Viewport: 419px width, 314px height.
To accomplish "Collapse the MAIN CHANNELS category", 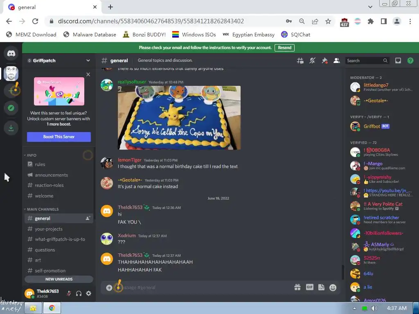I will (41, 209).
